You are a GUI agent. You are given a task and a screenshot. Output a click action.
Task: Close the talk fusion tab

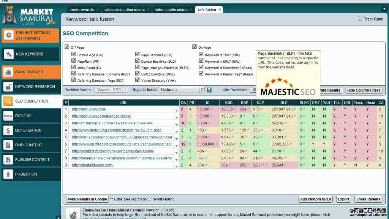pos(220,10)
